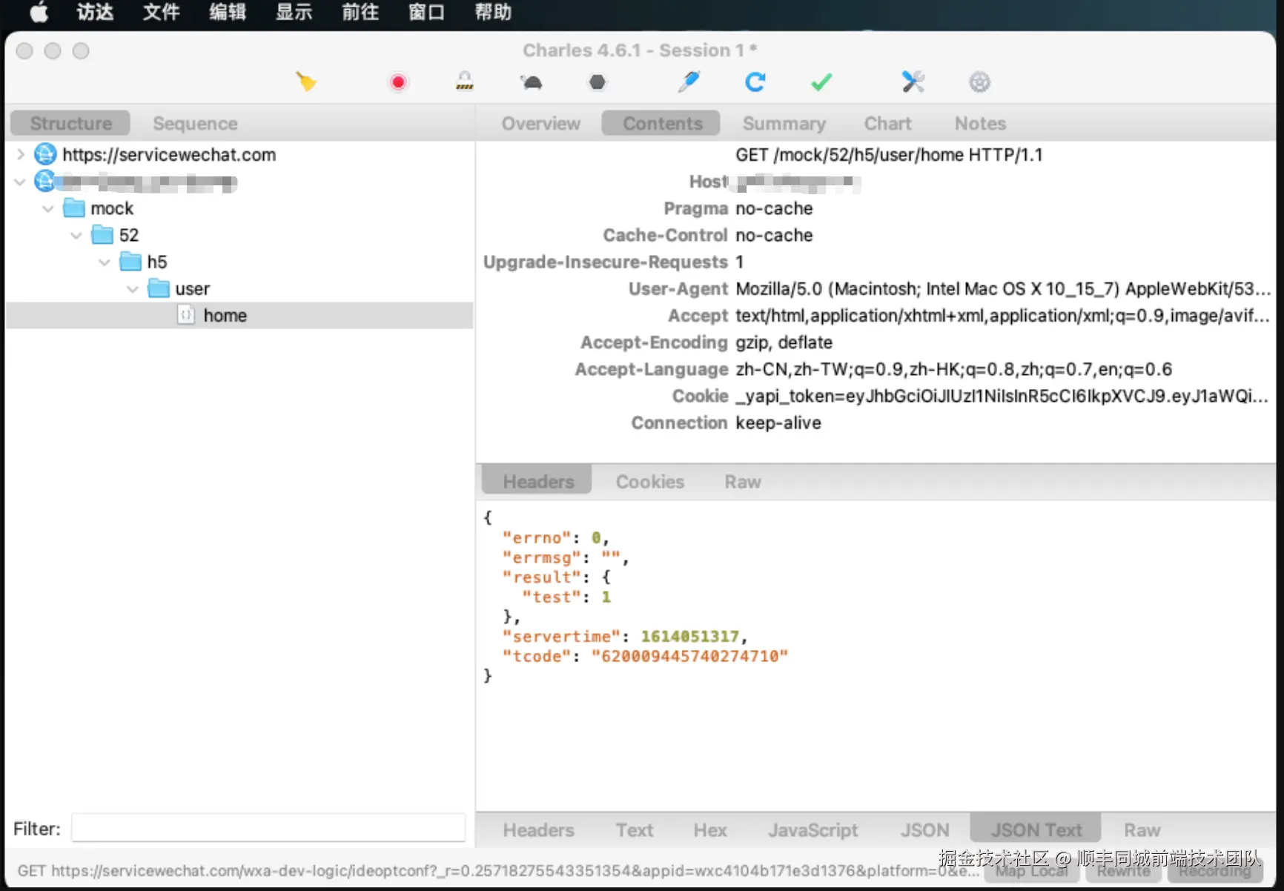Show request Headers tab
The image size is (1284, 891).
pyautogui.click(x=538, y=481)
